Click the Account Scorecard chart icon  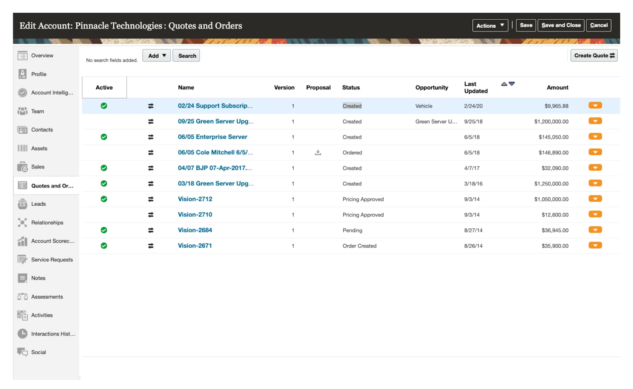(x=23, y=241)
